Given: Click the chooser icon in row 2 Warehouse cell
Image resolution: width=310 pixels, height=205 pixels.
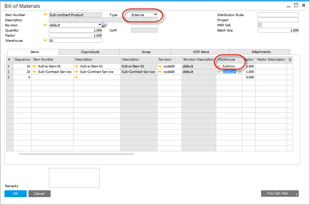Looking at the screenshot, I should [240, 72].
